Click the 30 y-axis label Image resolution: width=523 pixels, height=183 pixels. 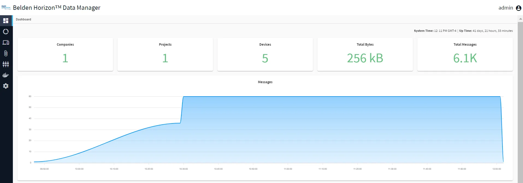pos(30,129)
